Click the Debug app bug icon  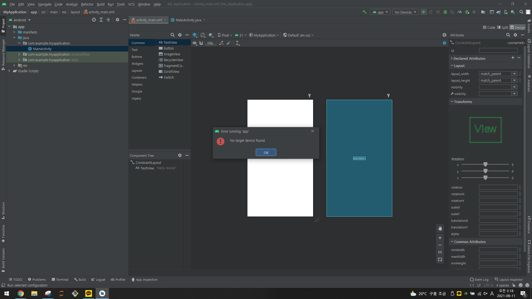pyautogui.click(x=445, y=12)
